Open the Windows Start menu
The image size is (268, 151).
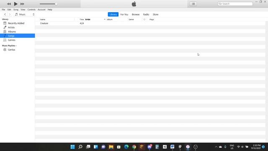tap(72, 147)
